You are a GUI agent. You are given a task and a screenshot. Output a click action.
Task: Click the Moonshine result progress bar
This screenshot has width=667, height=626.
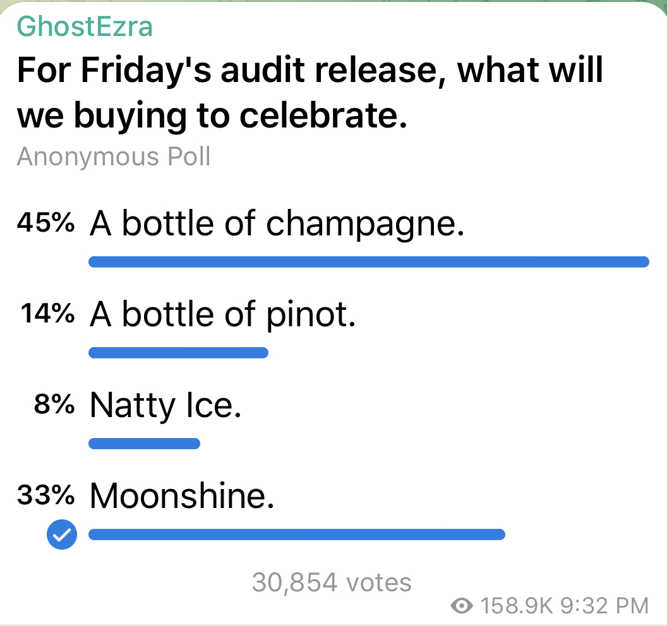(297, 535)
